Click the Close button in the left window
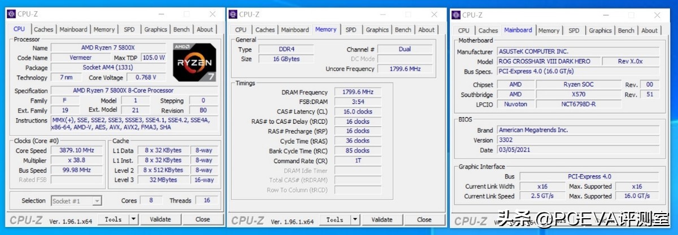The image size is (678, 235). (x=202, y=219)
